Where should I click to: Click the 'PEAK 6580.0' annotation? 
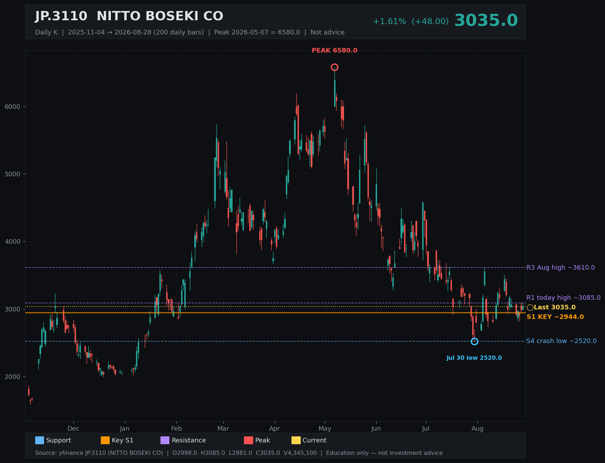[x=334, y=50]
